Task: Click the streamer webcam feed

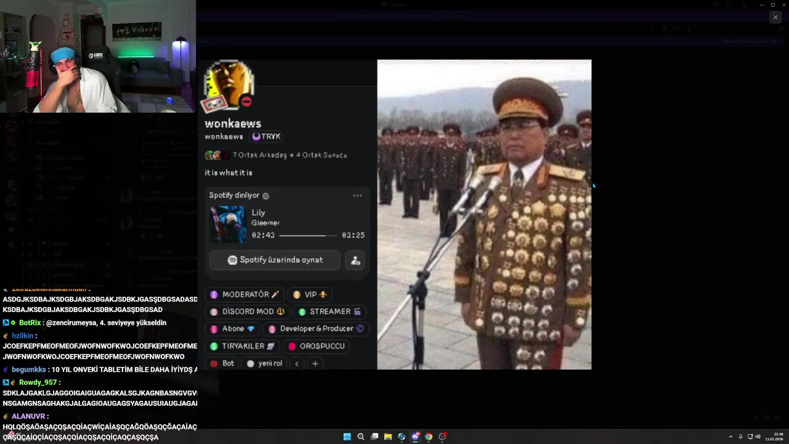Action: 98,56
